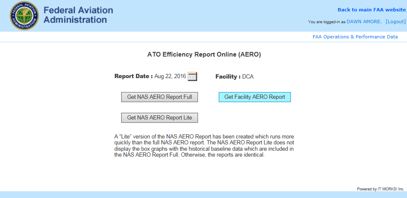Screen dimensions: 407x198
Task: Click the light-blue footer bar
Action: 203,195
